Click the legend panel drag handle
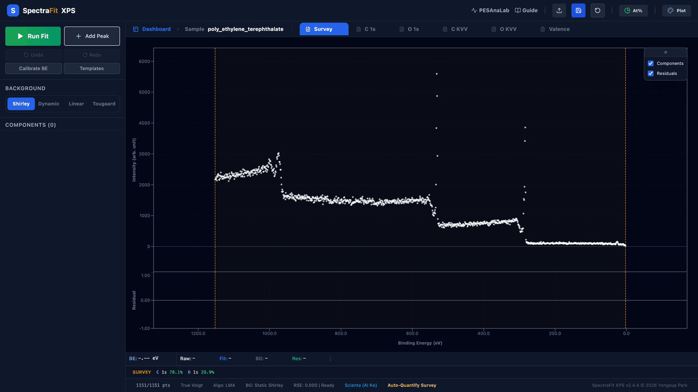 (666, 52)
